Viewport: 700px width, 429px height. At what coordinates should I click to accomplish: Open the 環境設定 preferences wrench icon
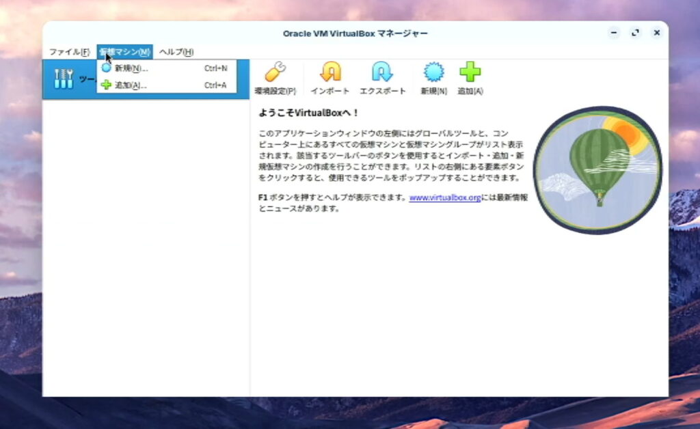tap(275, 72)
